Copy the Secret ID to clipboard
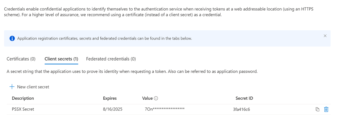 pyautogui.click(x=317, y=109)
